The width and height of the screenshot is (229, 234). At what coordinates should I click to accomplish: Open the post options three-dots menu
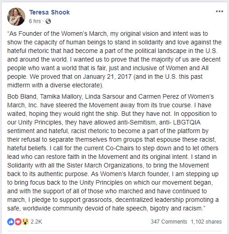point(220,11)
